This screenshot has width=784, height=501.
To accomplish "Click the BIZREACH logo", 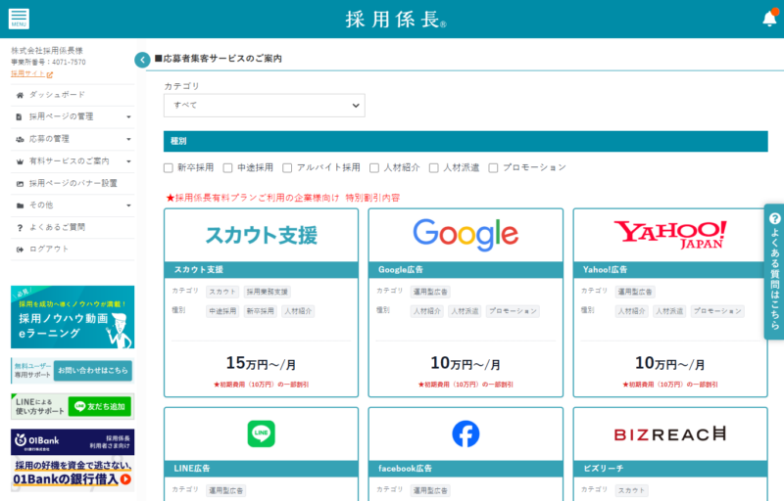I will pos(670,433).
